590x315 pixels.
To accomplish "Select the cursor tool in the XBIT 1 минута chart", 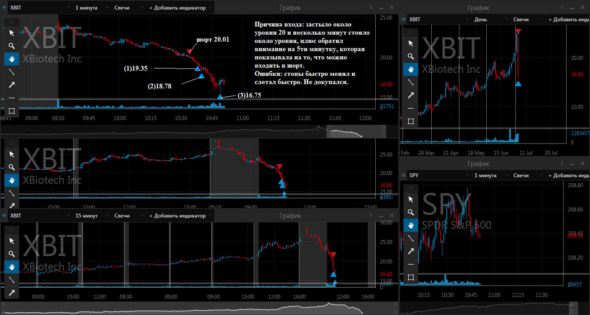I will click(x=12, y=33).
